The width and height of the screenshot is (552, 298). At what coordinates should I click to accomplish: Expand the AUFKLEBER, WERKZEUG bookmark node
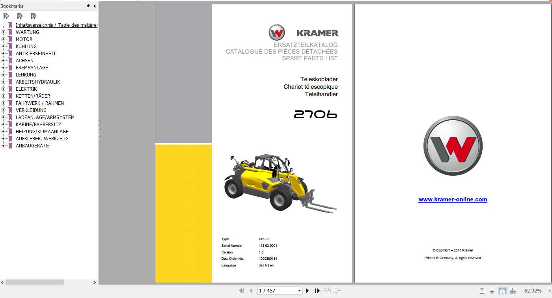coord(3,139)
